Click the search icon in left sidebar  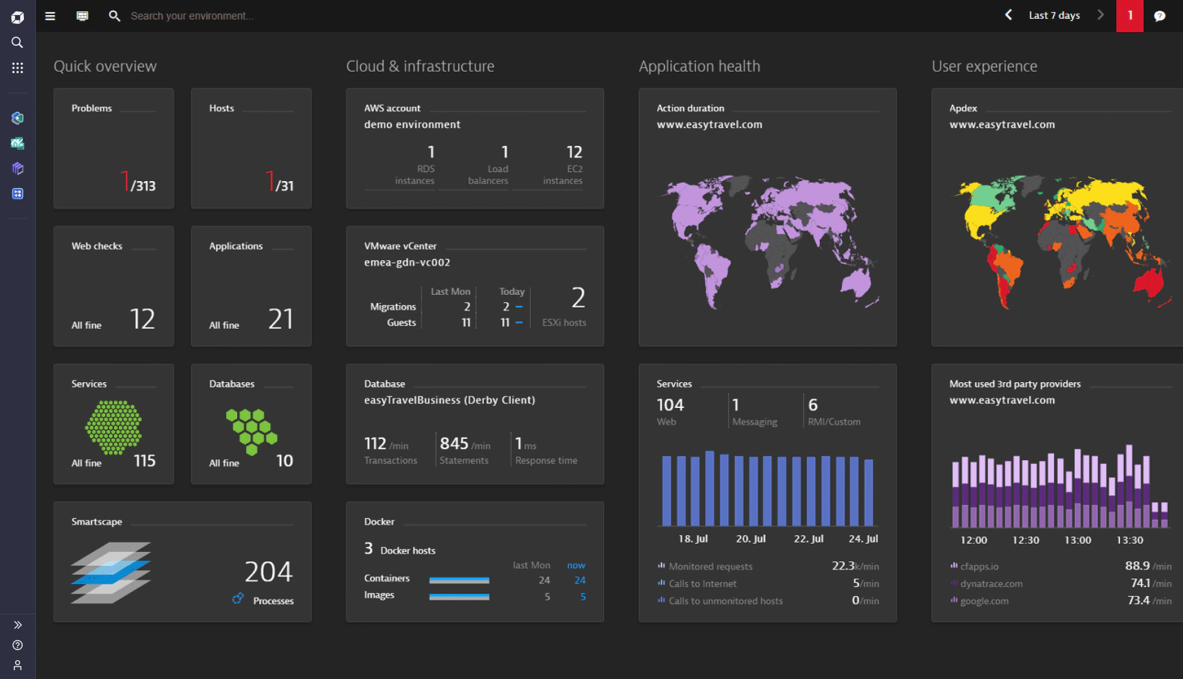[x=18, y=43]
